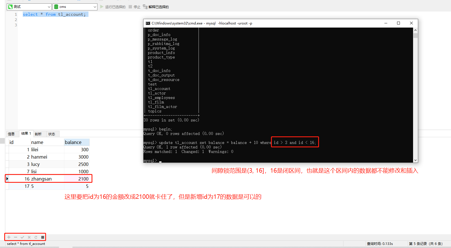Refresh the result grid

(36, 237)
